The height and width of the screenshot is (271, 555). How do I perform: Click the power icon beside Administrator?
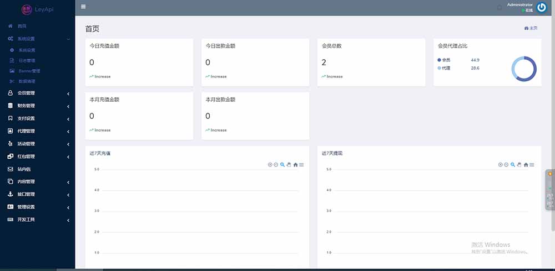(x=542, y=7)
